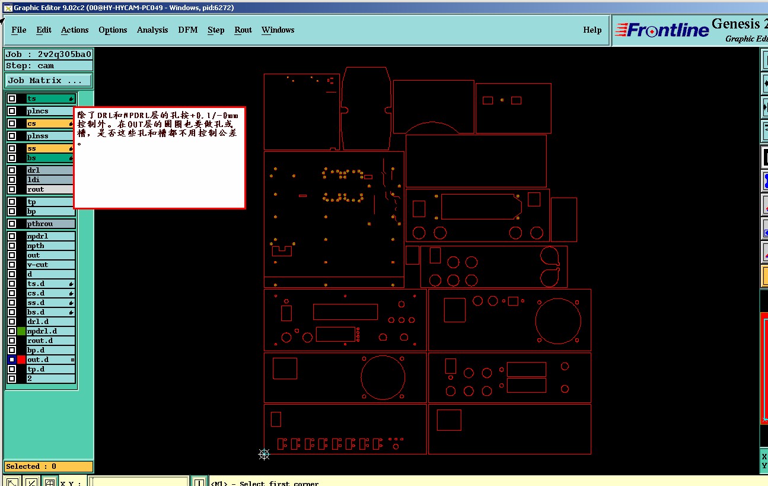Click the Frontline logo
This screenshot has height=486, width=768.
click(x=662, y=30)
